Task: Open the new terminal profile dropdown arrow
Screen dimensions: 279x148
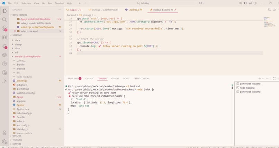Action: 263,78
